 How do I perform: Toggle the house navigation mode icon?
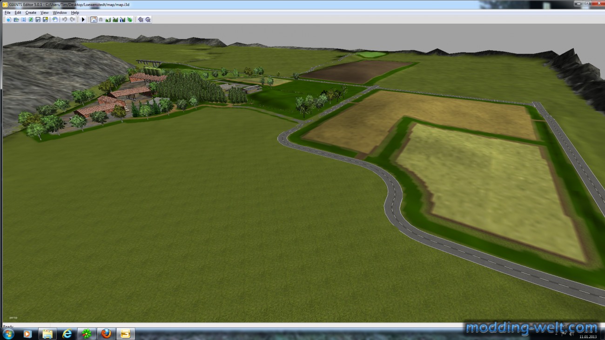point(94,20)
